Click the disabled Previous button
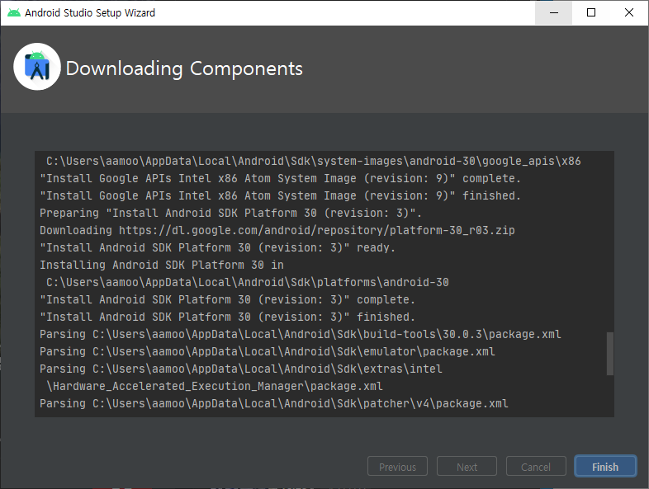Viewport: 649px width, 489px height. [x=397, y=466]
